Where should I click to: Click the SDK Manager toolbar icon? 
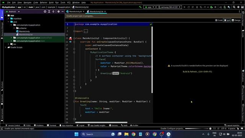[229, 7]
